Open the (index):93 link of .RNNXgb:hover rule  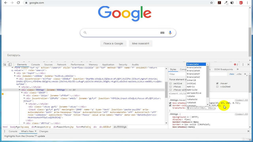click(x=241, y=100)
